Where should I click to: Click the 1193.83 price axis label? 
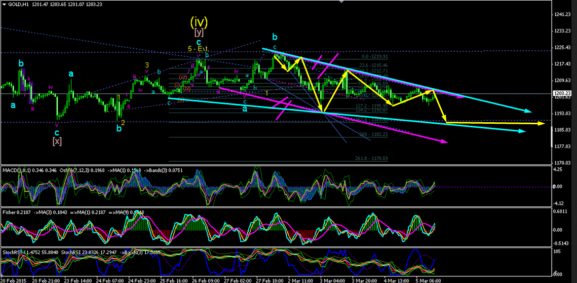[563, 113]
